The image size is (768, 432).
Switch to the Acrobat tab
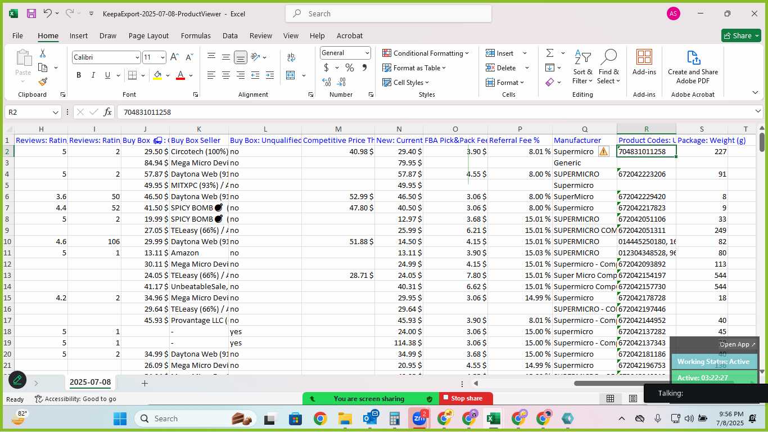[x=350, y=35]
